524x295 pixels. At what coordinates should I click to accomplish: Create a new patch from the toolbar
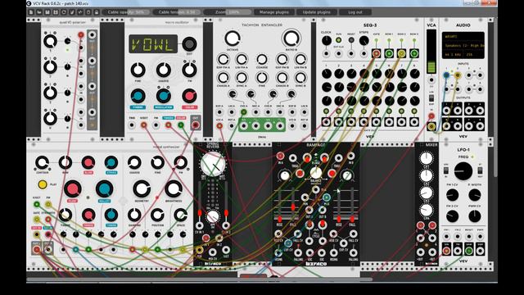[31, 12]
